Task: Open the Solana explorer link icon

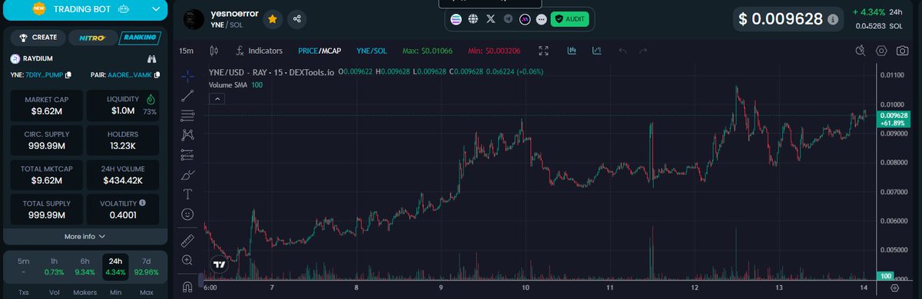Action: coord(456,19)
